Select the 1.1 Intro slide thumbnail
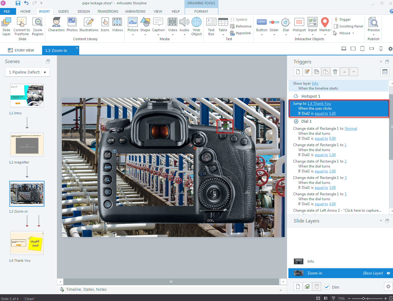The image size is (393, 301). coord(27,95)
